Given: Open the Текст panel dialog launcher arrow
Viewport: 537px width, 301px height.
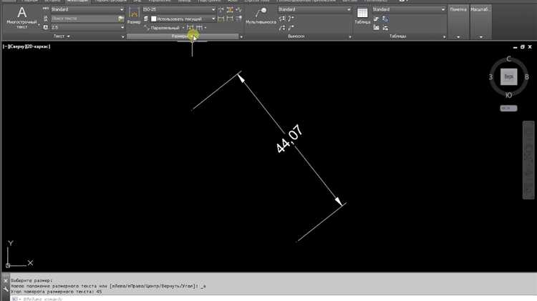Looking at the screenshot, I should coord(122,36).
